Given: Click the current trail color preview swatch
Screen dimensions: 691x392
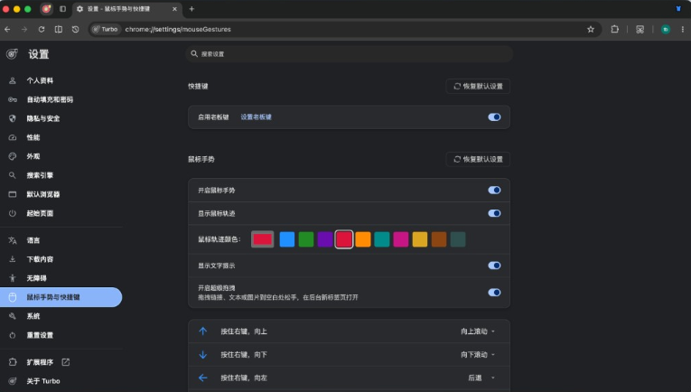Looking at the screenshot, I should (x=263, y=239).
